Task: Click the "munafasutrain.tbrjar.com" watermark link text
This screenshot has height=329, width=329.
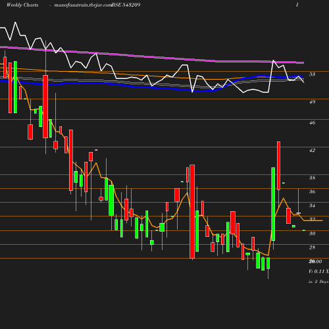Action: pyautogui.click(x=83, y=5)
